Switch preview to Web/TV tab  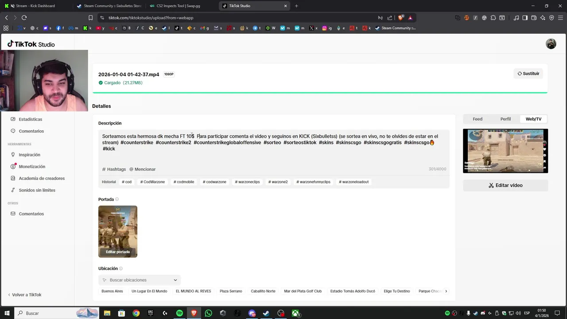pyautogui.click(x=533, y=119)
